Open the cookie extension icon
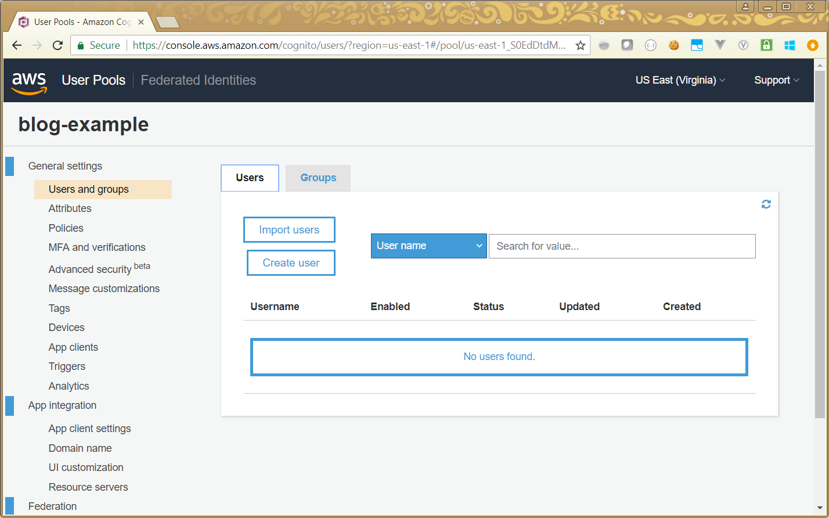 tap(673, 45)
